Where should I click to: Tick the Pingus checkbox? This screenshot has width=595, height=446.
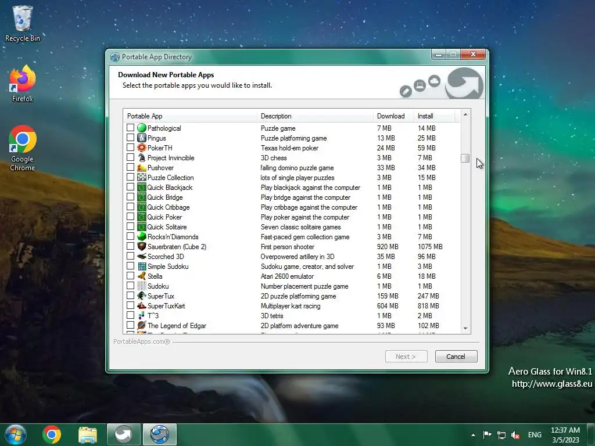coord(130,138)
